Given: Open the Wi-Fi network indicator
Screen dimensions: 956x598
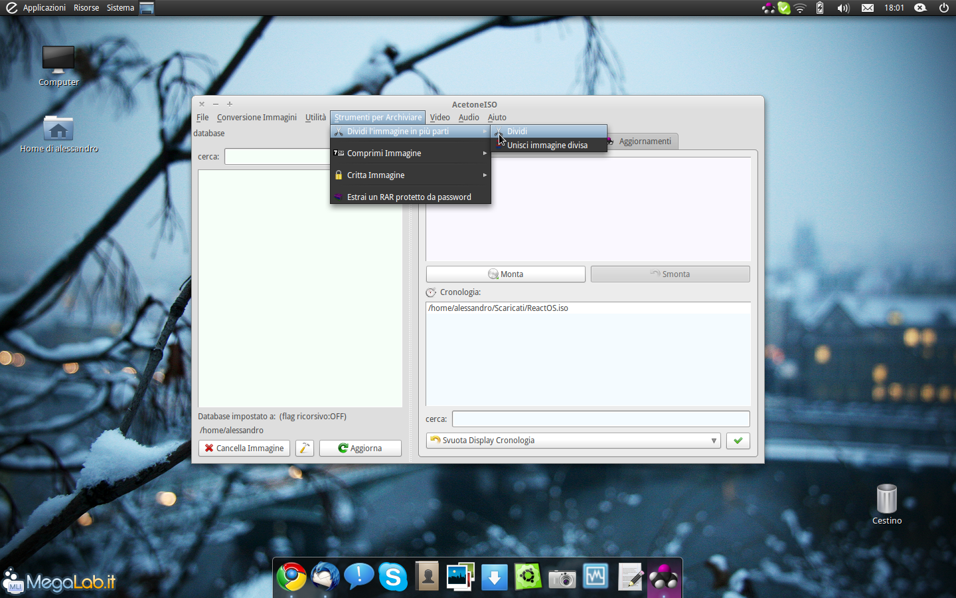Looking at the screenshot, I should pyautogui.click(x=801, y=8).
